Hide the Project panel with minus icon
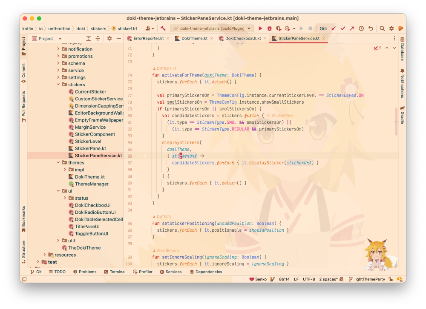 click(x=119, y=39)
